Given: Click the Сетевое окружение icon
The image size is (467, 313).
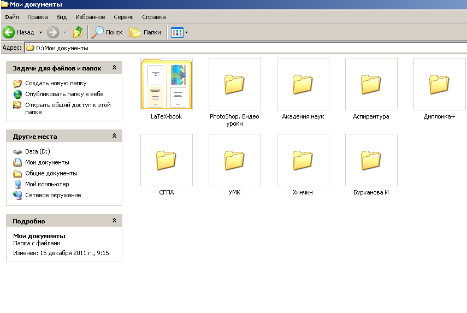Looking at the screenshot, I should click(17, 196).
